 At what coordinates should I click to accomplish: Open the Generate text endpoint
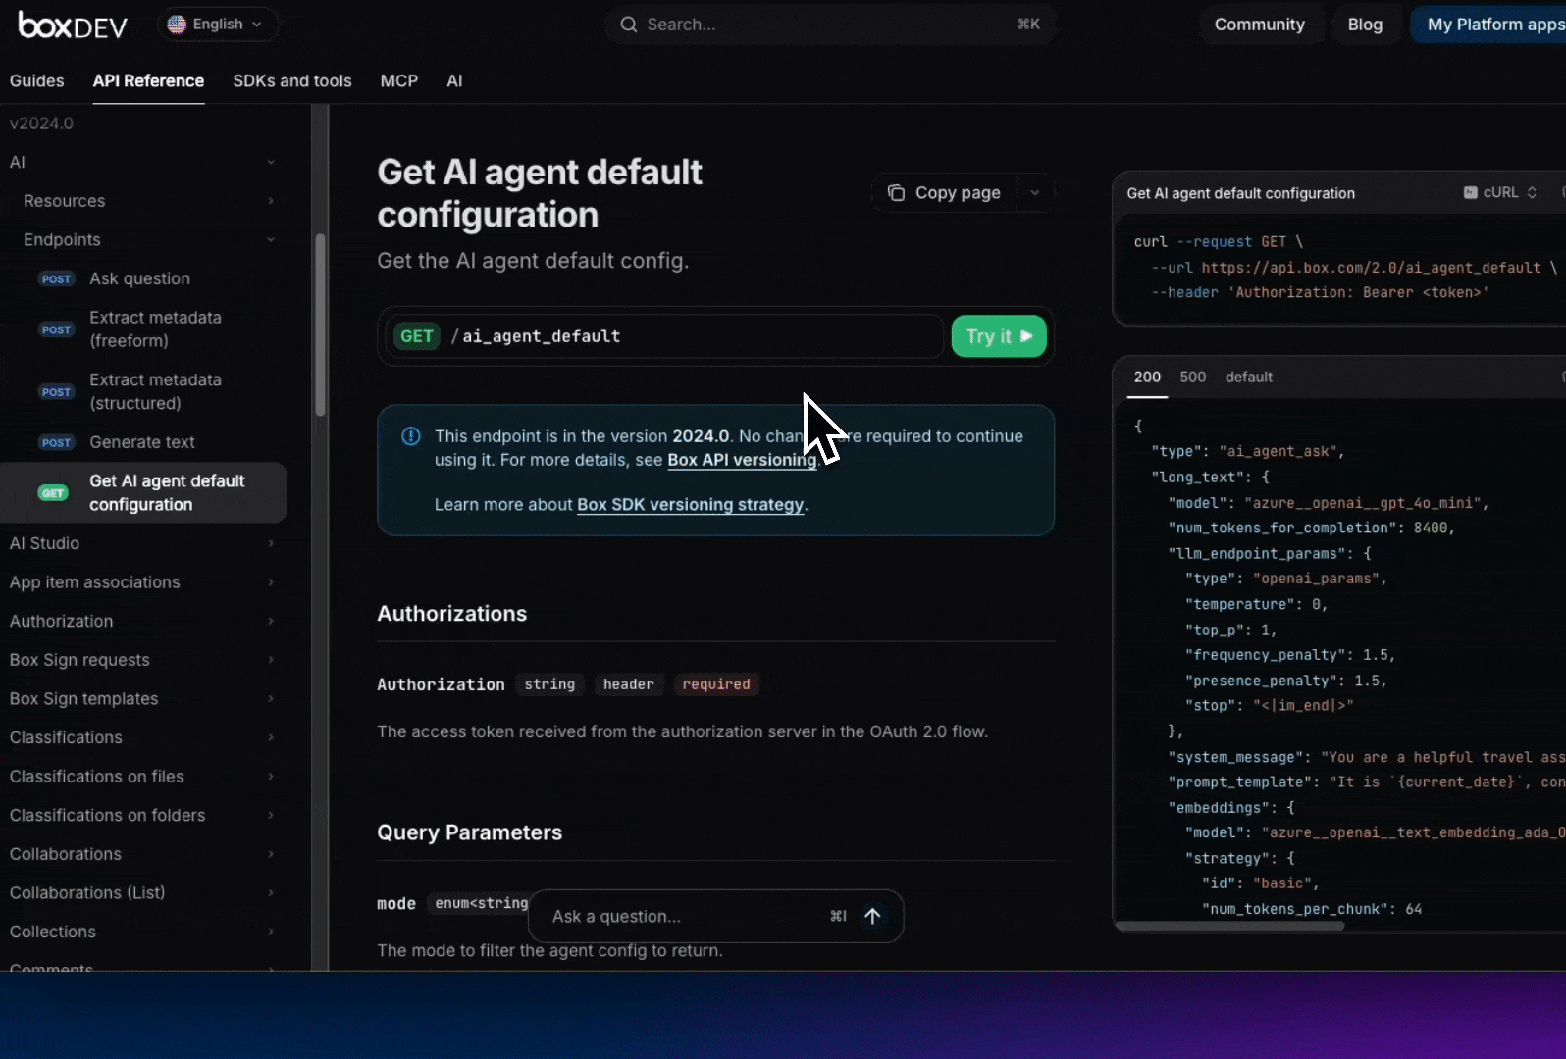coord(143,442)
